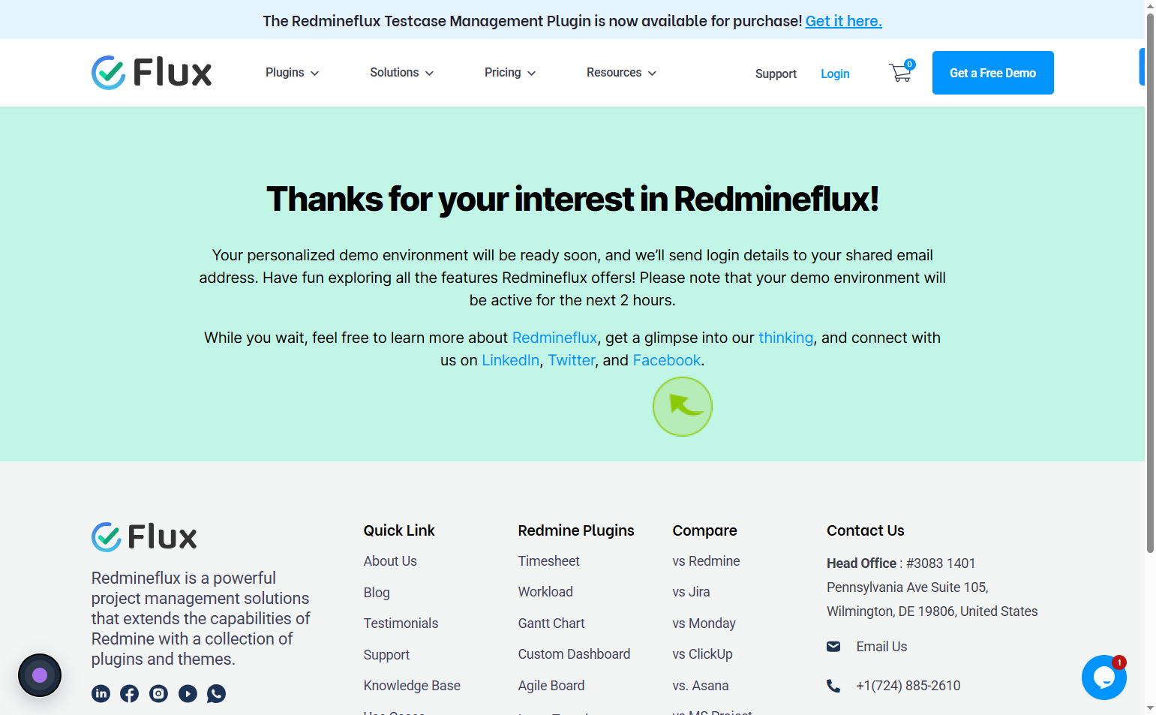Open Support in the footer Quick Link
Image resolution: width=1156 pixels, height=715 pixels.
(386, 655)
